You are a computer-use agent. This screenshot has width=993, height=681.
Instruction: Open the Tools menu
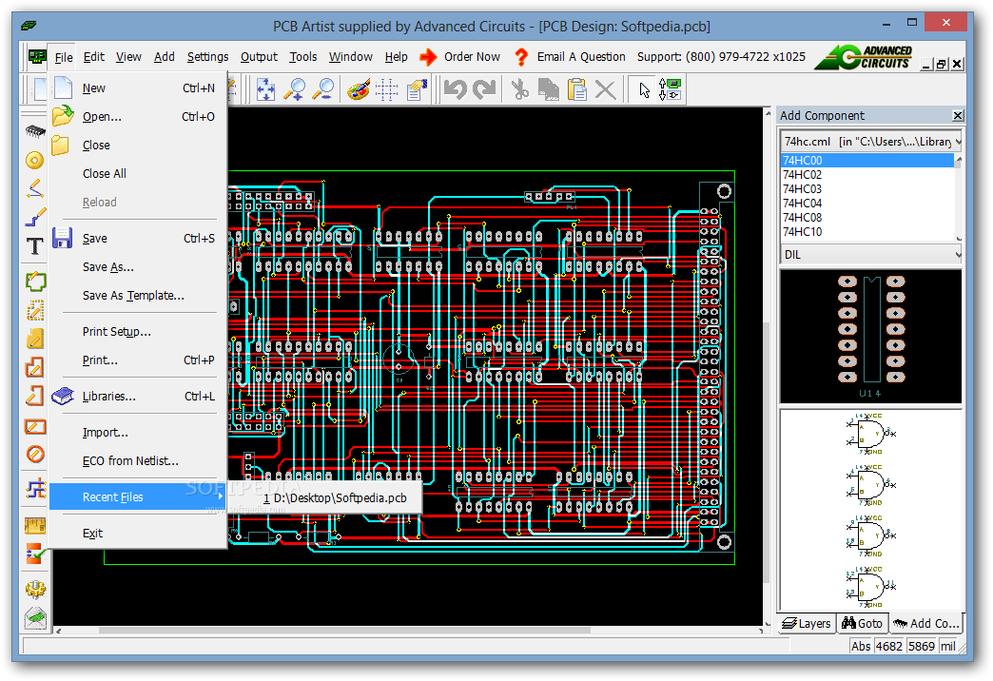pyautogui.click(x=303, y=57)
